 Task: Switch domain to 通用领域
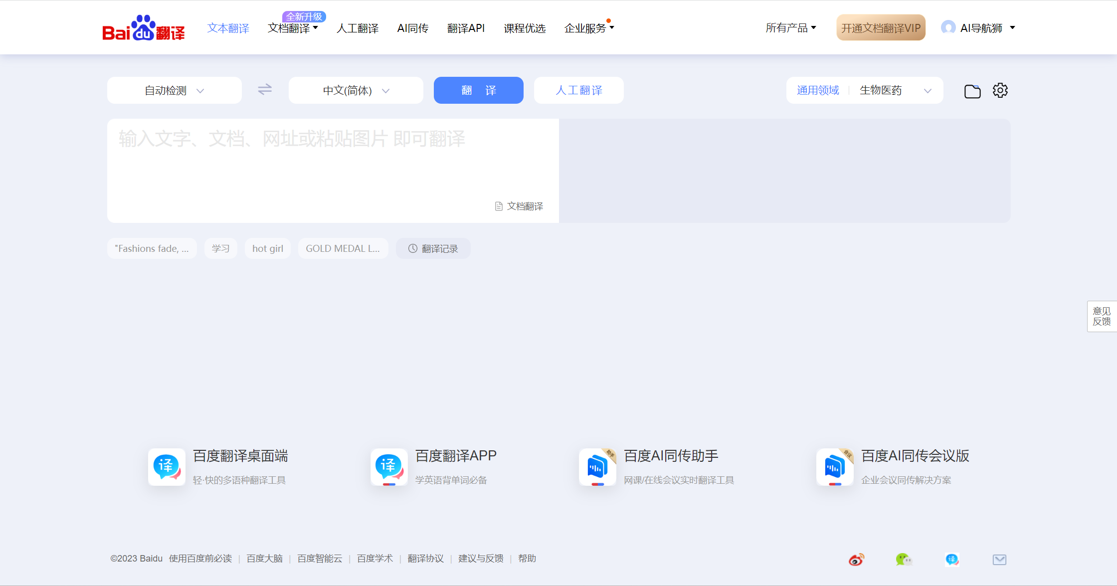pyautogui.click(x=817, y=90)
